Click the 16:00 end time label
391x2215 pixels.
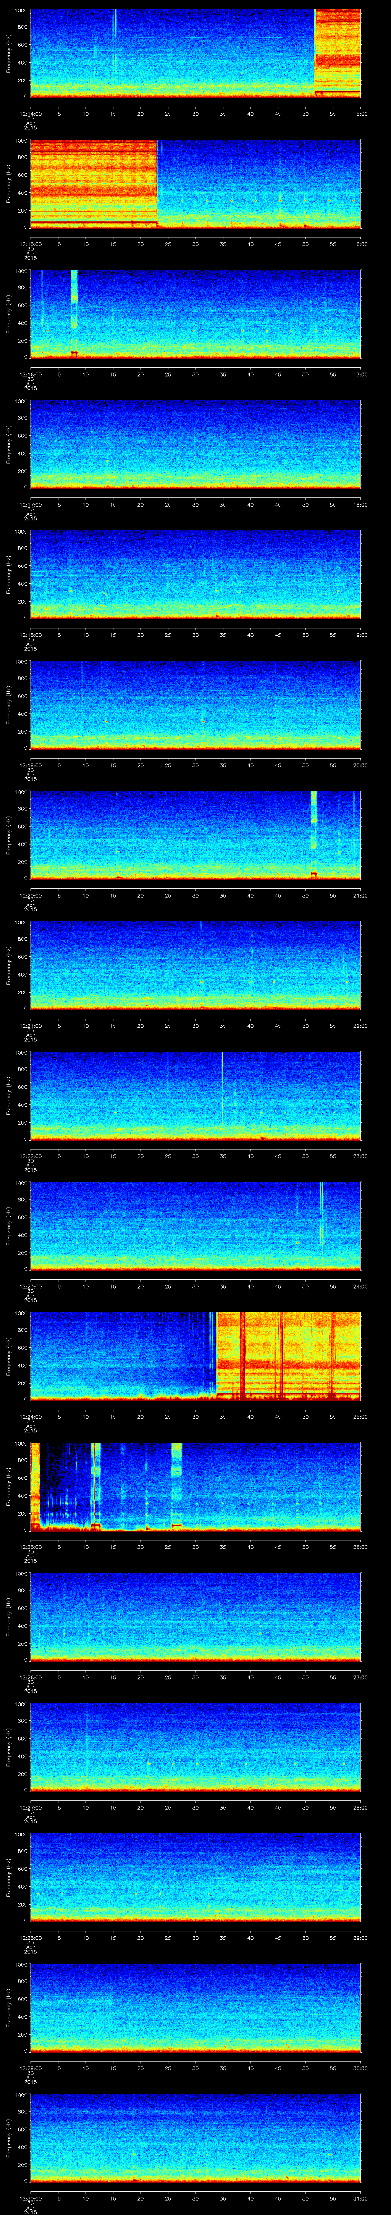pyautogui.click(x=360, y=244)
